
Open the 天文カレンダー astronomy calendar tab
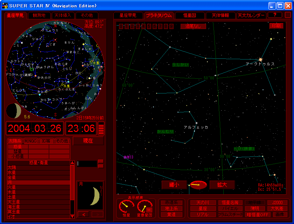pos(251,15)
